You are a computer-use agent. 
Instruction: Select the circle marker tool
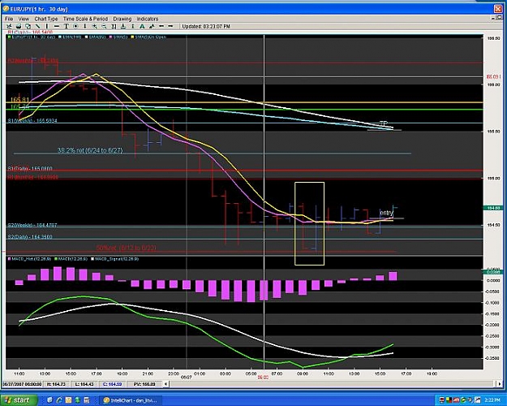(x=75, y=26)
